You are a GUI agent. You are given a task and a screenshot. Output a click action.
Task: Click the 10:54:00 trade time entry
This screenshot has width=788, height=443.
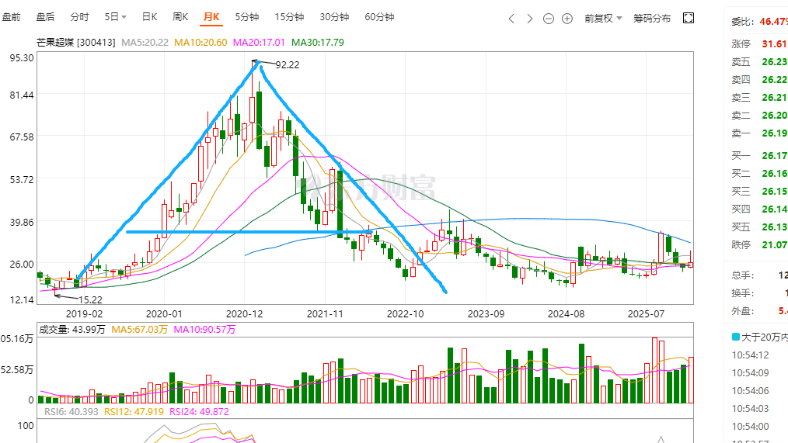click(x=750, y=427)
